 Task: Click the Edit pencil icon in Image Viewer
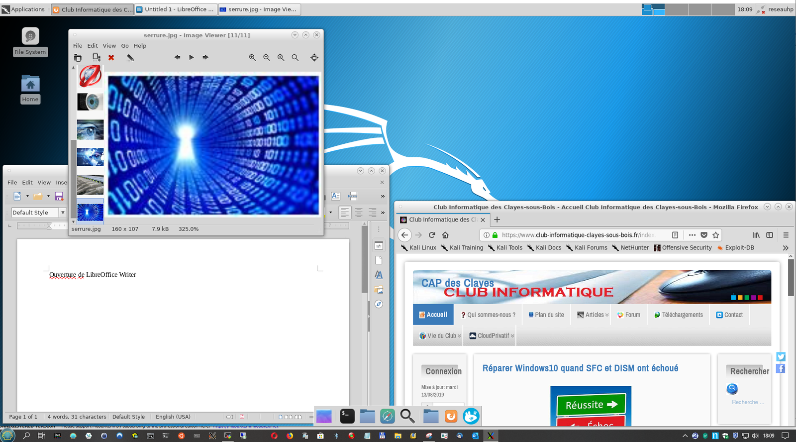pyautogui.click(x=130, y=58)
